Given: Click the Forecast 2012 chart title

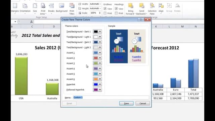Looking at the screenshot, I should point(165,48).
